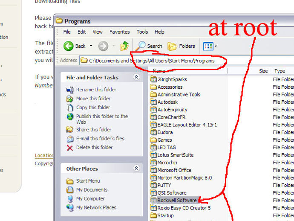Select the Microchip folder
Viewport: 294px width, 221px height.
pyautogui.click(x=164, y=163)
